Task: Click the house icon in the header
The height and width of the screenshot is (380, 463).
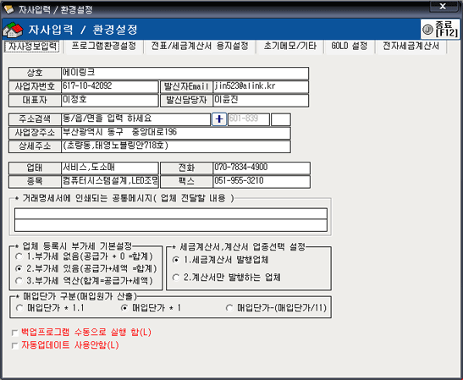Action: click(x=13, y=30)
